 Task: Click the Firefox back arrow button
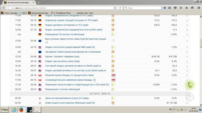(x=3, y=8)
